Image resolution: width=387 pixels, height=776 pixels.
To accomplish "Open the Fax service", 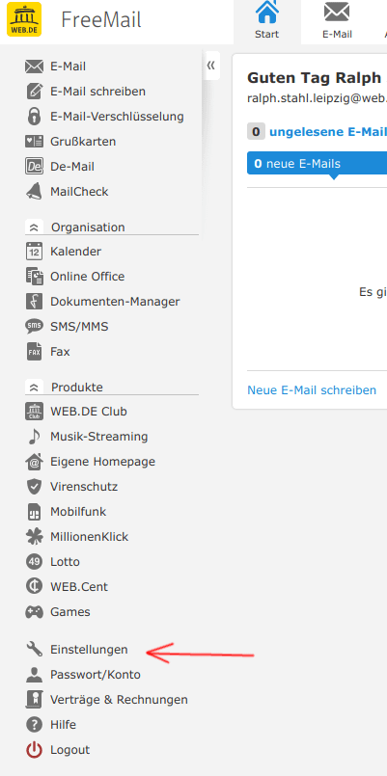I will pyautogui.click(x=60, y=352).
